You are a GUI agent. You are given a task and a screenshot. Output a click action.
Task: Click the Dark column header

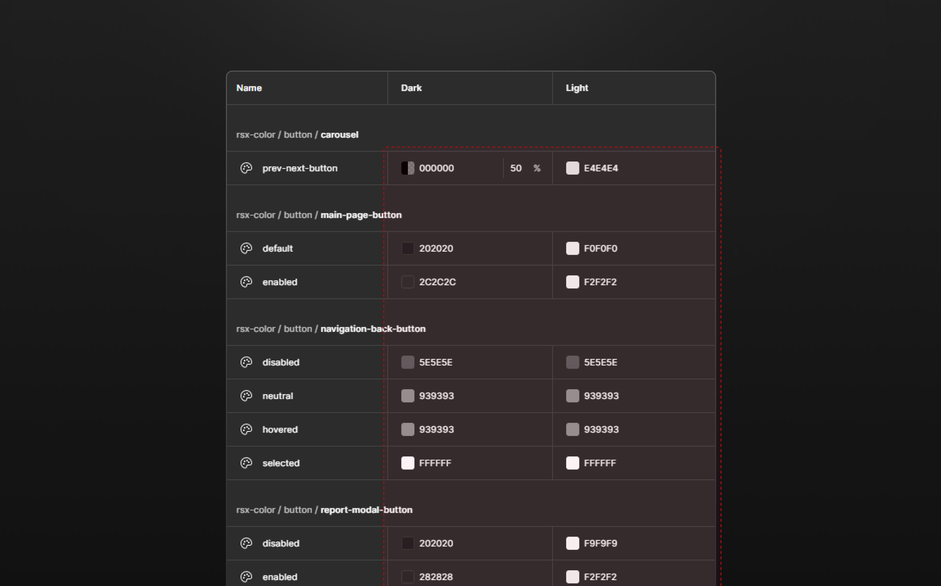tap(411, 88)
